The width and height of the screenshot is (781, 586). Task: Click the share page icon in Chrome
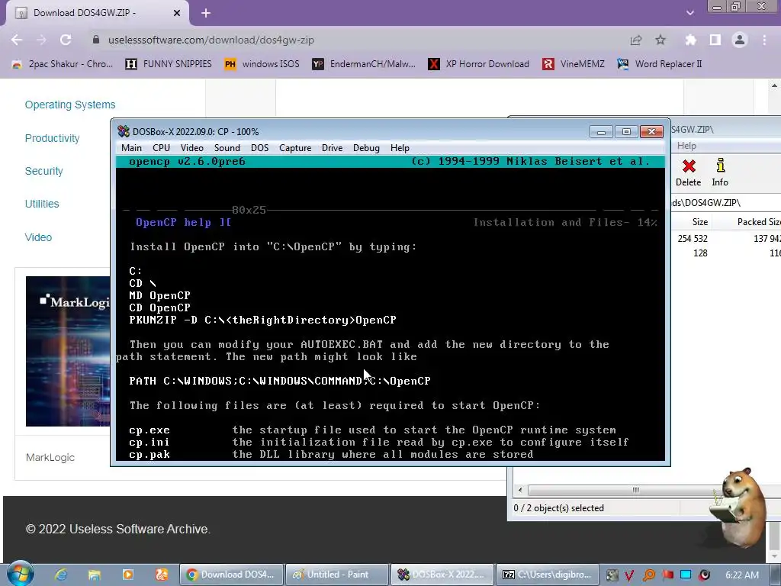coord(636,40)
